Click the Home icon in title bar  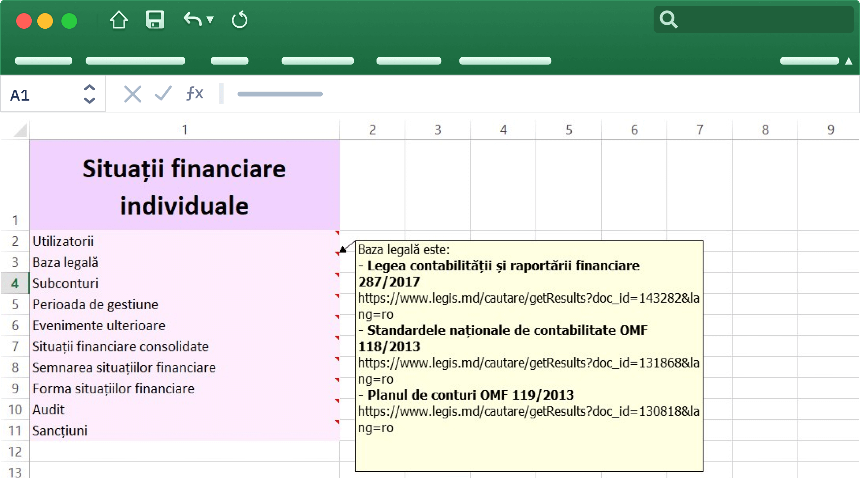[119, 20]
